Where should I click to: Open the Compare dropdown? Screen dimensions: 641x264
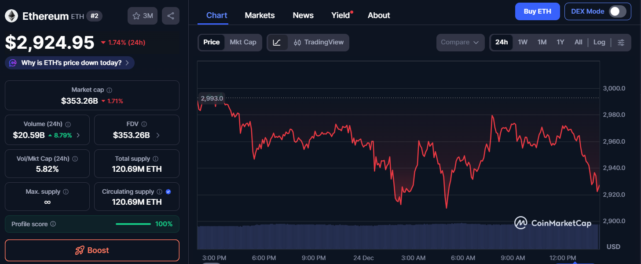click(460, 42)
